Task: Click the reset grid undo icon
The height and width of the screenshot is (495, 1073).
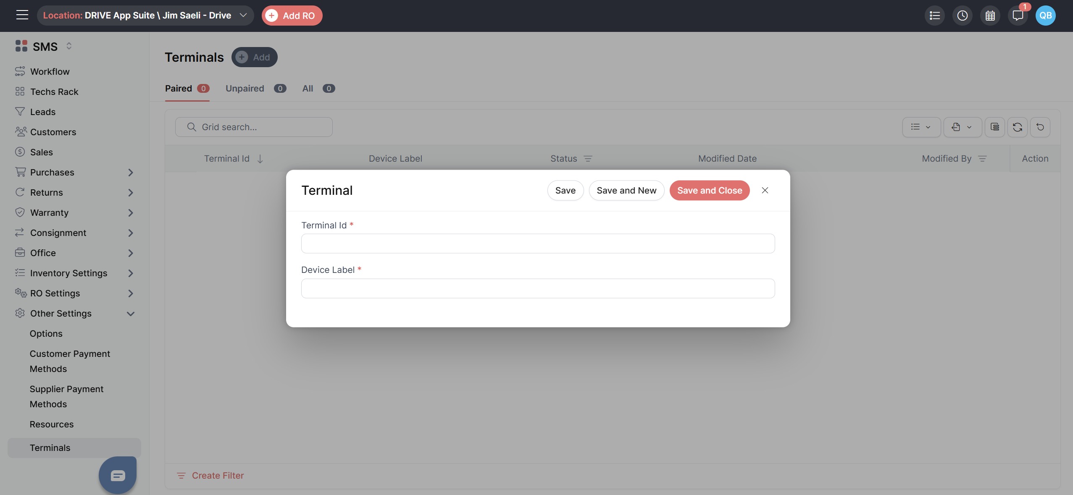Action: pos(1040,127)
